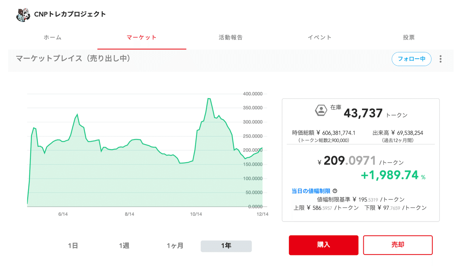Image resolution: width=456 pixels, height=266 pixels.
Task: Open the price limit help question icon
Action: (x=335, y=191)
